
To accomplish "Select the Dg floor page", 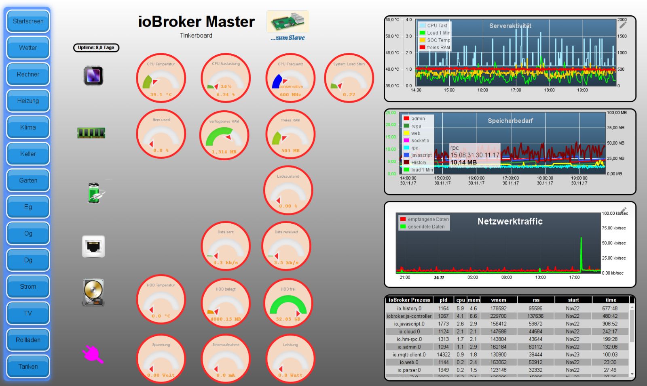I will point(28,260).
